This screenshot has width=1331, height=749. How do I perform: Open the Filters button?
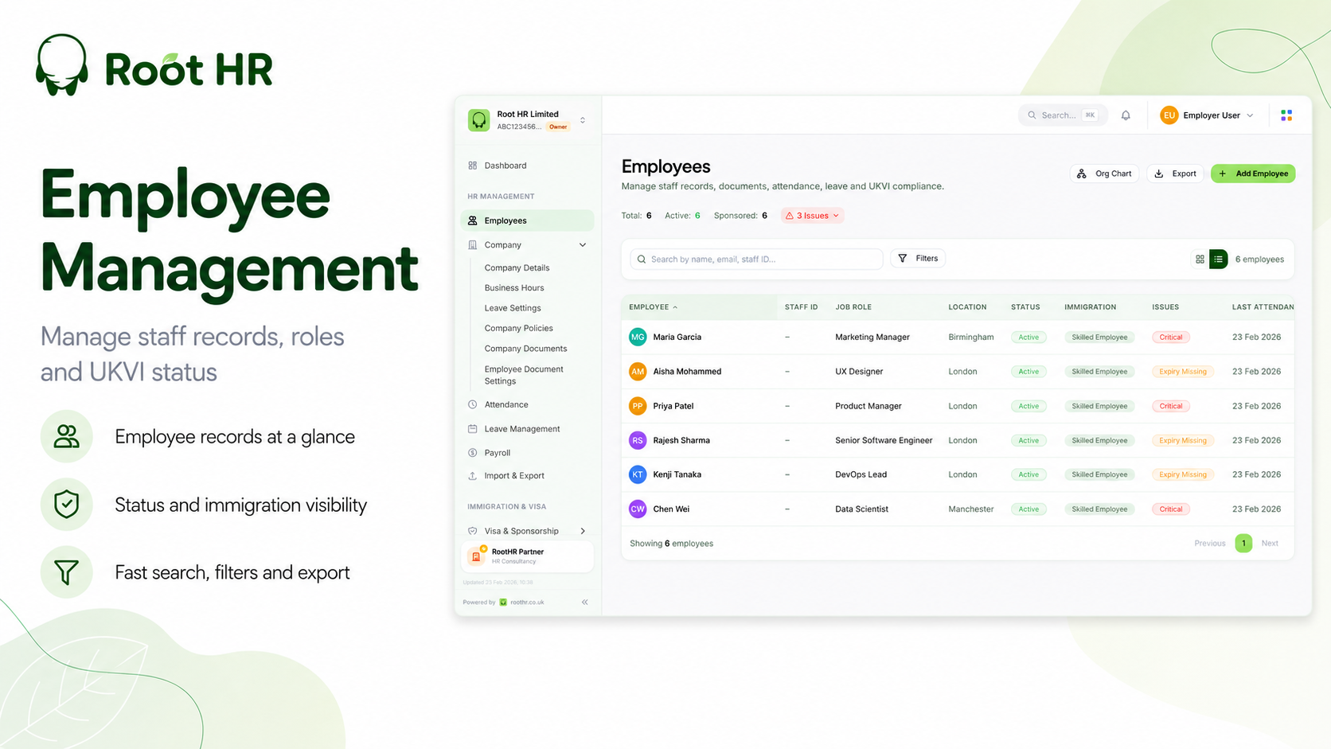click(918, 259)
